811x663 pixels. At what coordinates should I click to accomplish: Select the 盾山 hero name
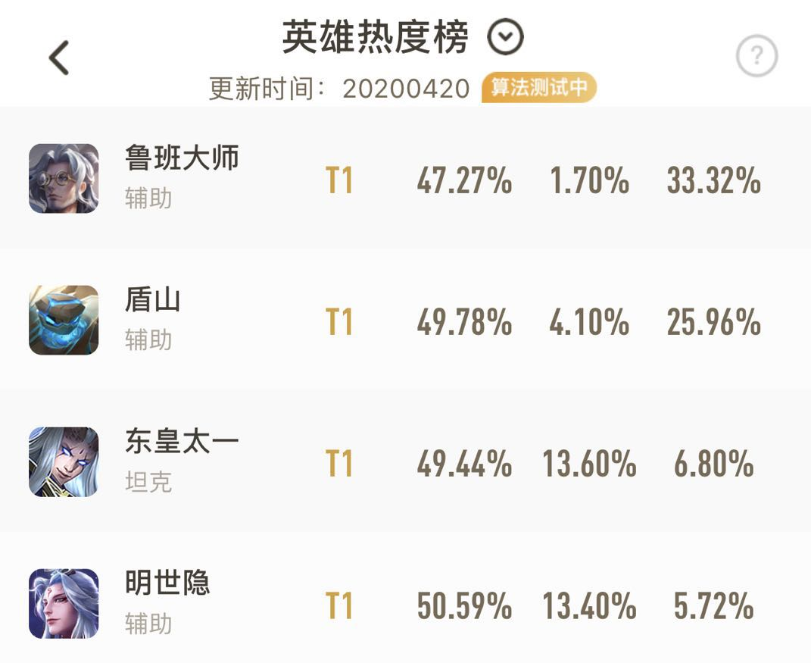(152, 299)
